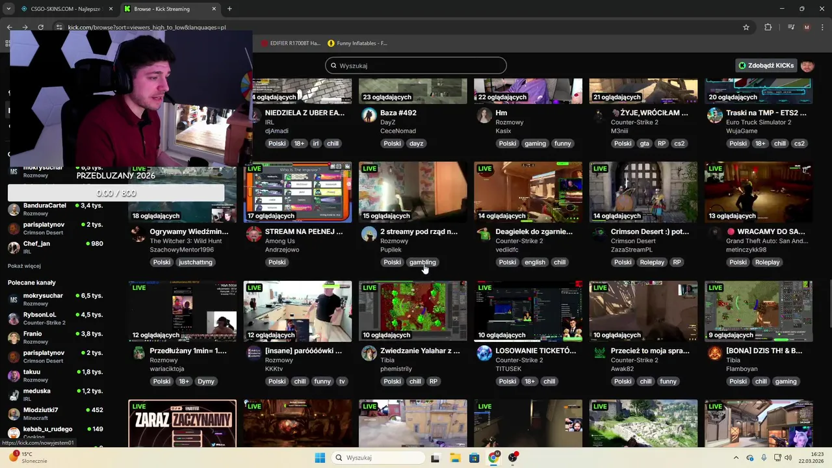This screenshot has height=468, width=832.
Task: Open the Kick user avatar menu
Action: (x=807, y=66)
